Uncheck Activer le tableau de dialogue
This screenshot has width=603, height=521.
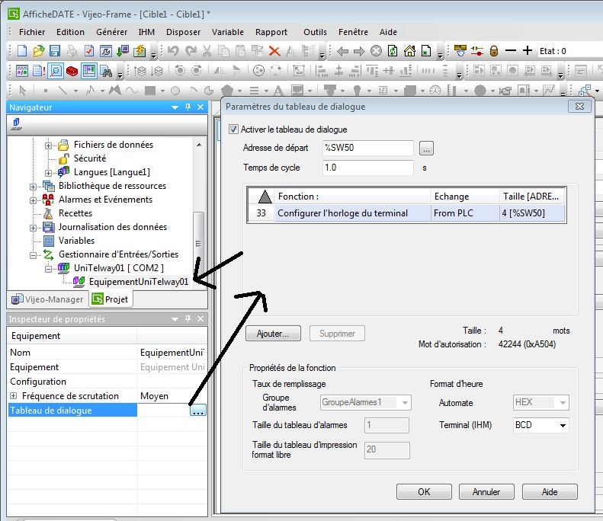234,129
